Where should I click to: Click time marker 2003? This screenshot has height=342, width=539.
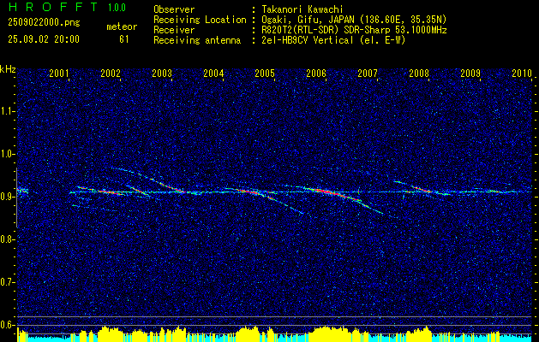tap(162, 73)
